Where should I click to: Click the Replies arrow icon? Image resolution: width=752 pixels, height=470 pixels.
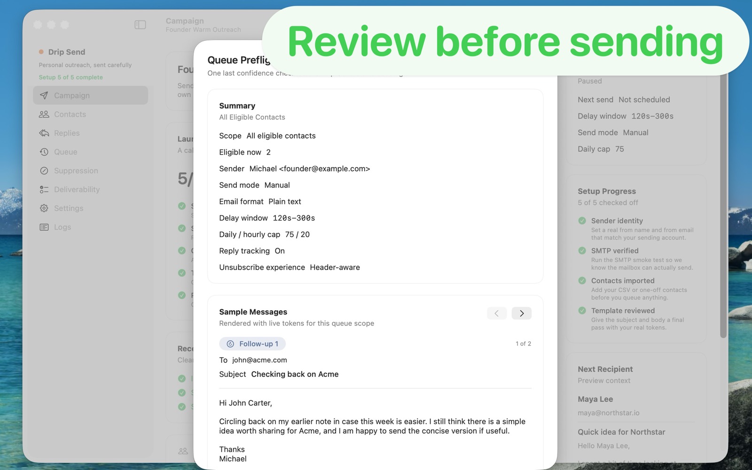coord(44,133)
